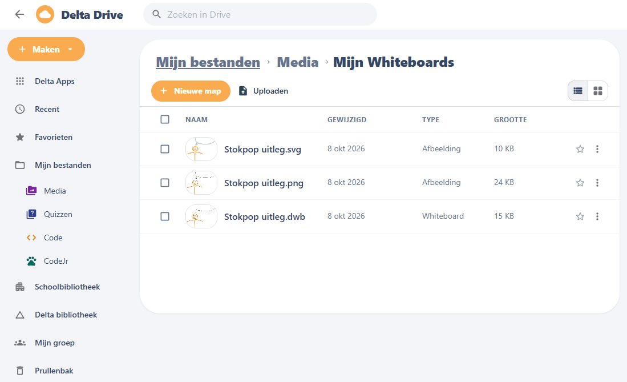
Task: Open file Stokpop uitleg.png
Action: pyautogui.click(x=264, y=183)
